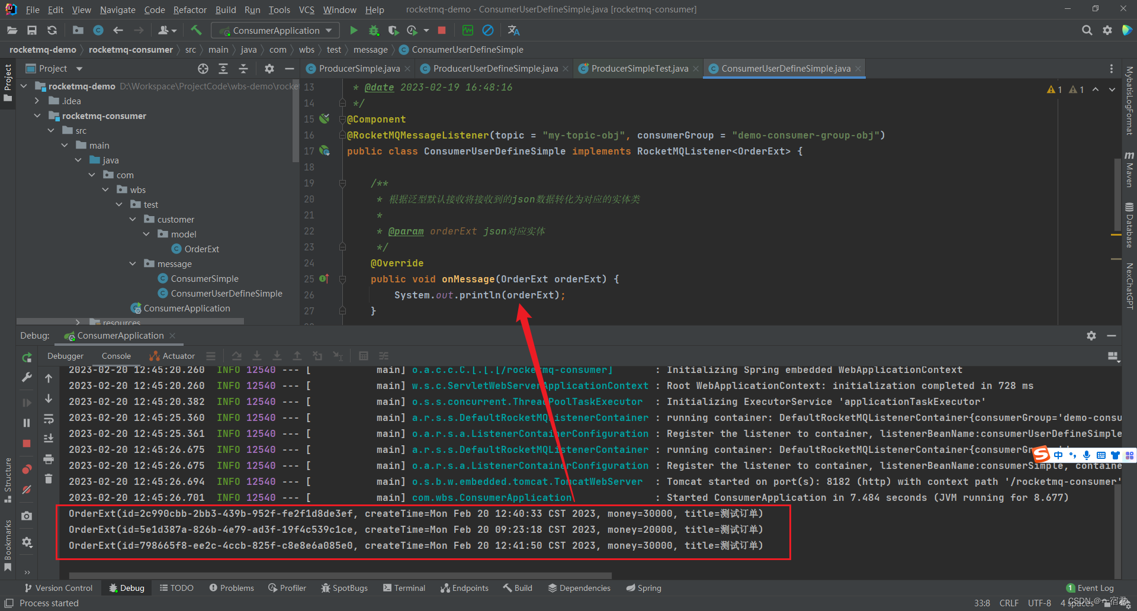Open Project panel options gear
The image size is (1137, 611).
coord(269,69)
